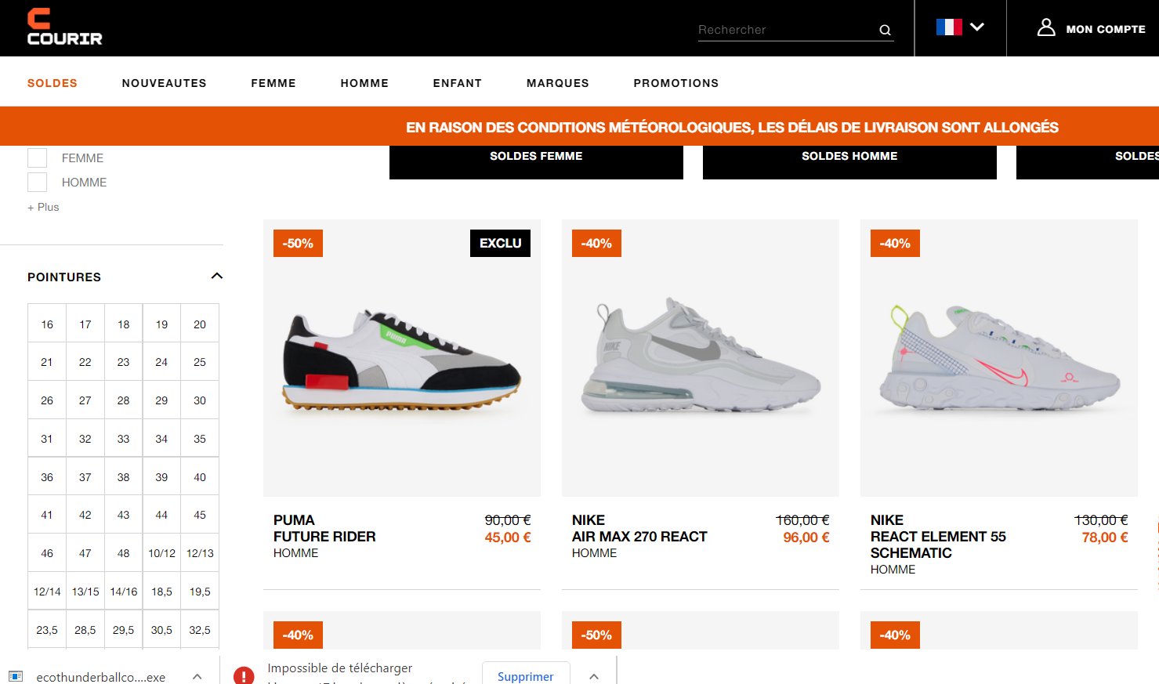This screenshot has width=1159, height=684.
Task: Expand the options of the ecothunderballco download
Action: 197,676
